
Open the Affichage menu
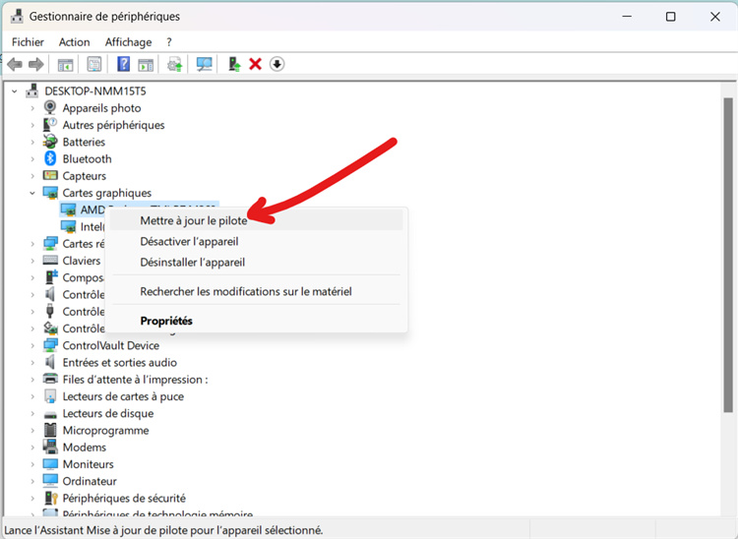click(x=128, y=42)
